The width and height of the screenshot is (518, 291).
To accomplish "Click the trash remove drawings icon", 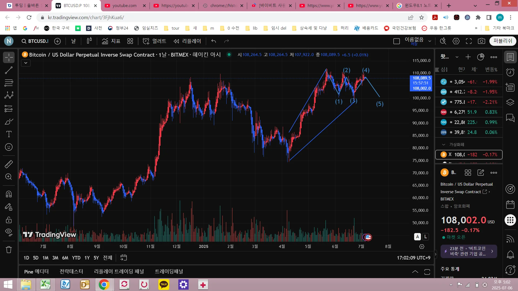I will 9,250.
